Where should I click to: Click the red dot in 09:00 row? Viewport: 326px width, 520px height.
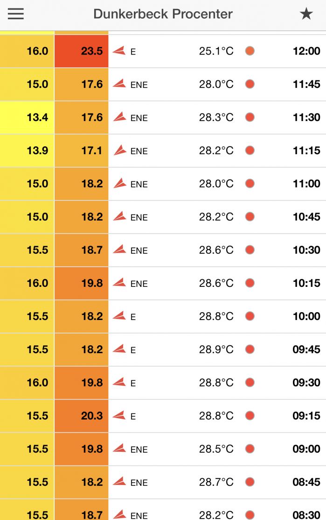[x=250, y=449]
